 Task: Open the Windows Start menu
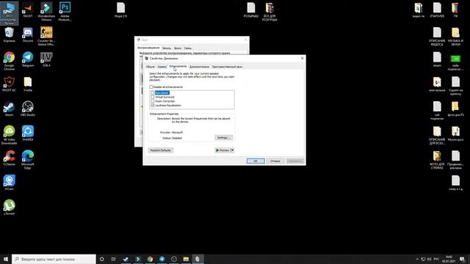[6, 259]
